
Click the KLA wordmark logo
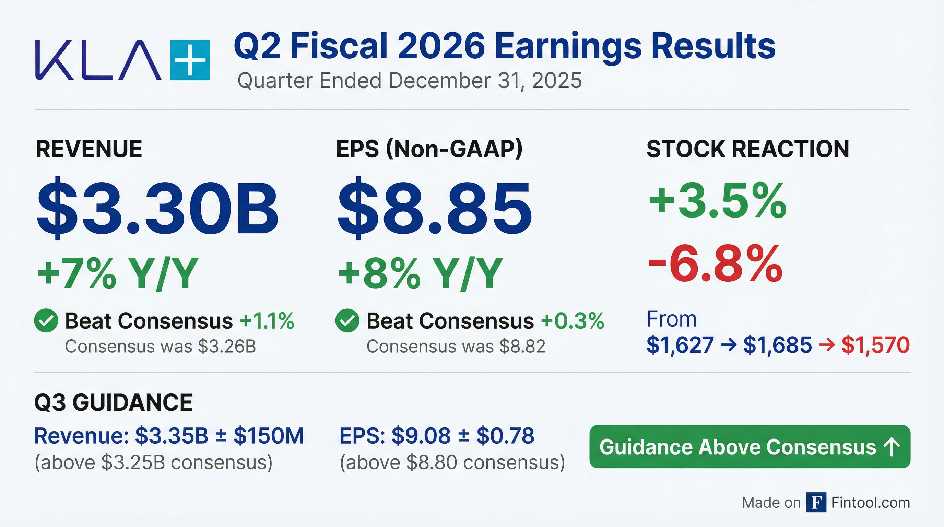pyautogui.click(x=98, y=60)
